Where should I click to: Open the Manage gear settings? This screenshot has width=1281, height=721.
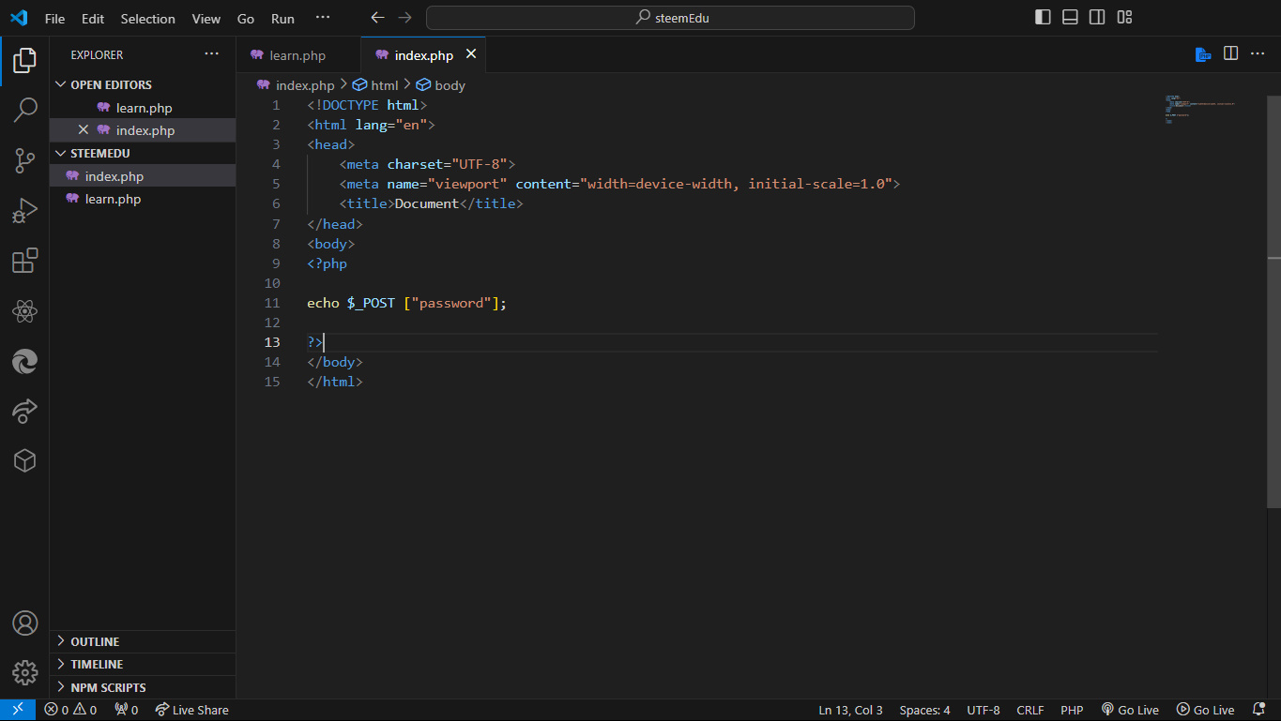(24, 672)
